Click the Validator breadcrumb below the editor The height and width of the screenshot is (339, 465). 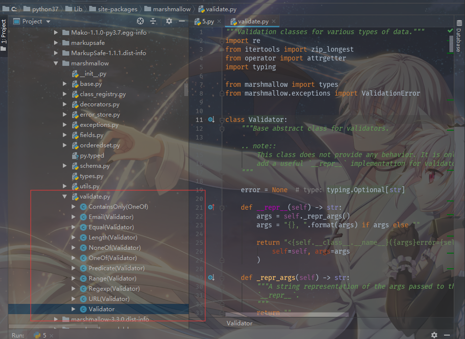[x=240, y=323]
